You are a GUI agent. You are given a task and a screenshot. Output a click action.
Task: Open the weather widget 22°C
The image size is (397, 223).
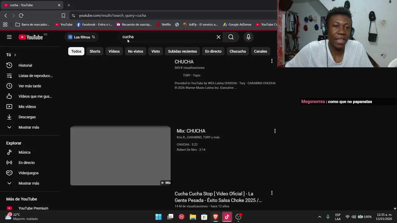click(x=21, y=217)
